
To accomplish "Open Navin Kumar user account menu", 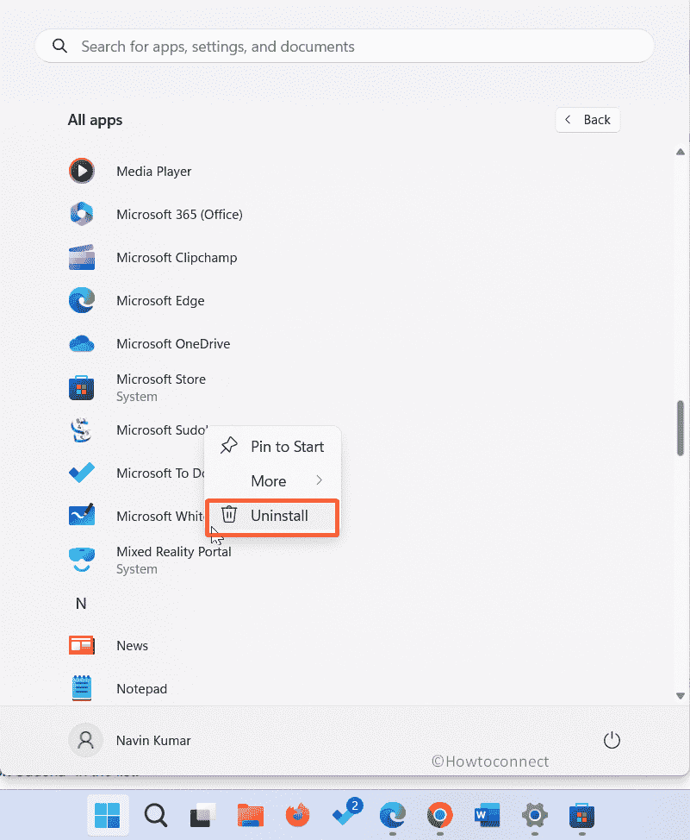I will (130, 740).
